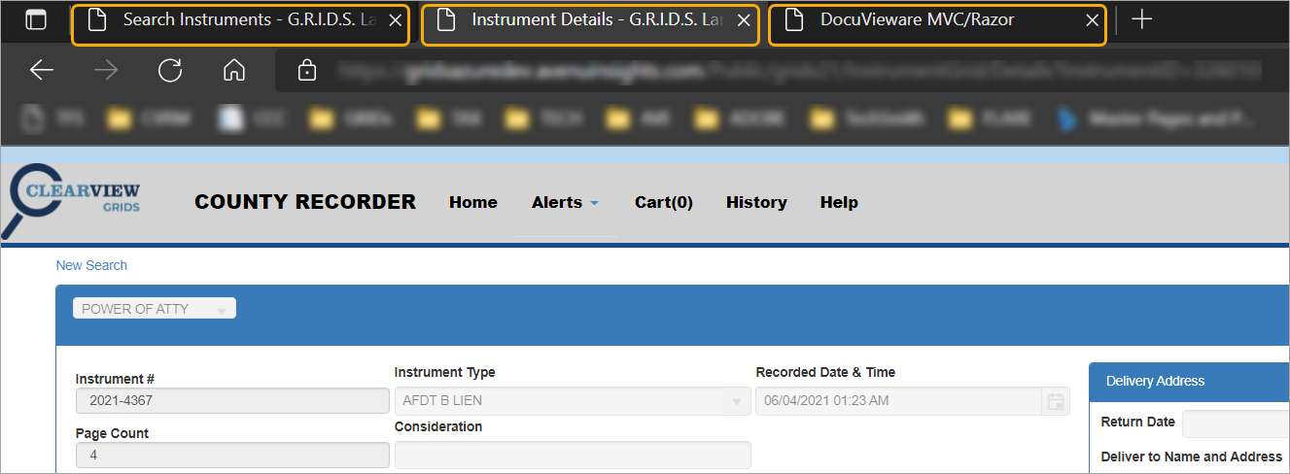The image size is (1290, 474).
Task: Click the site lock icon in address bar
Action: 306,70
